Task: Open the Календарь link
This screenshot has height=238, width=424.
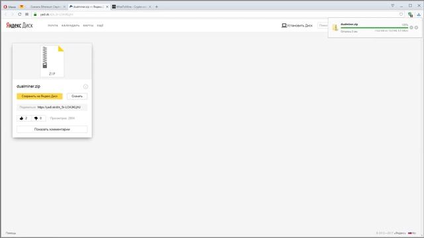Action: 71,25
